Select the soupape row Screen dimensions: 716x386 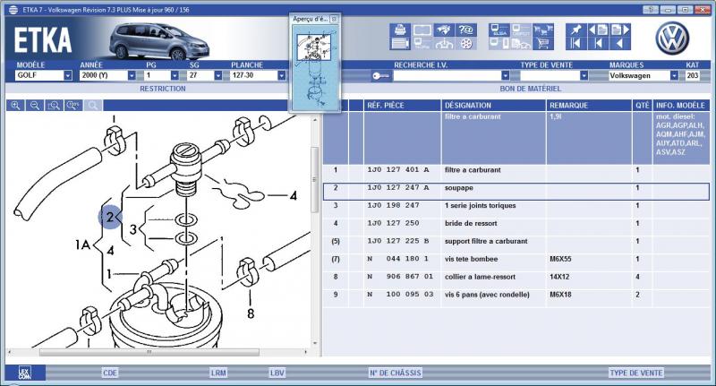(x=516, y=192)
